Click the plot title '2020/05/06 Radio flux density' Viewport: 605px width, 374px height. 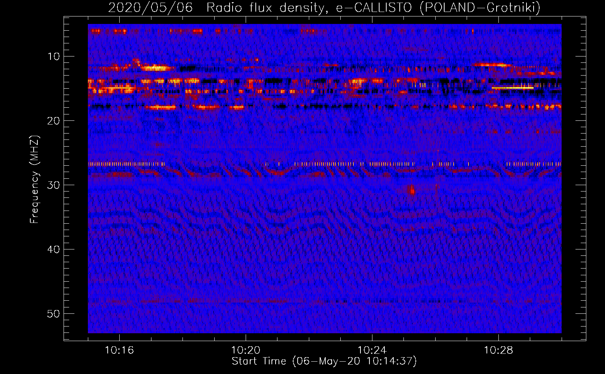pyautogui.click(x=216, y=7)
